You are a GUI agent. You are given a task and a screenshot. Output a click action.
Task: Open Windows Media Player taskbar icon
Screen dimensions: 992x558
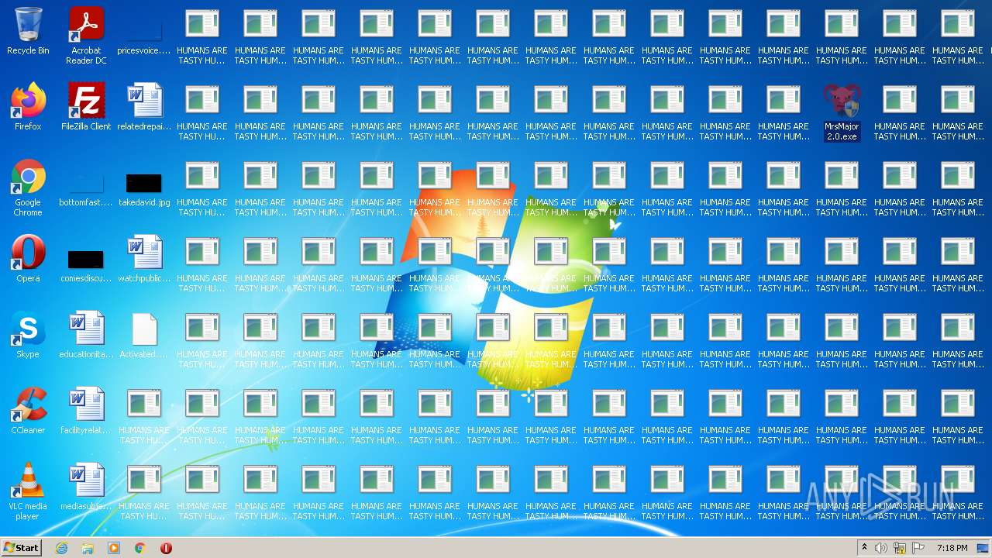pos(114,548)
